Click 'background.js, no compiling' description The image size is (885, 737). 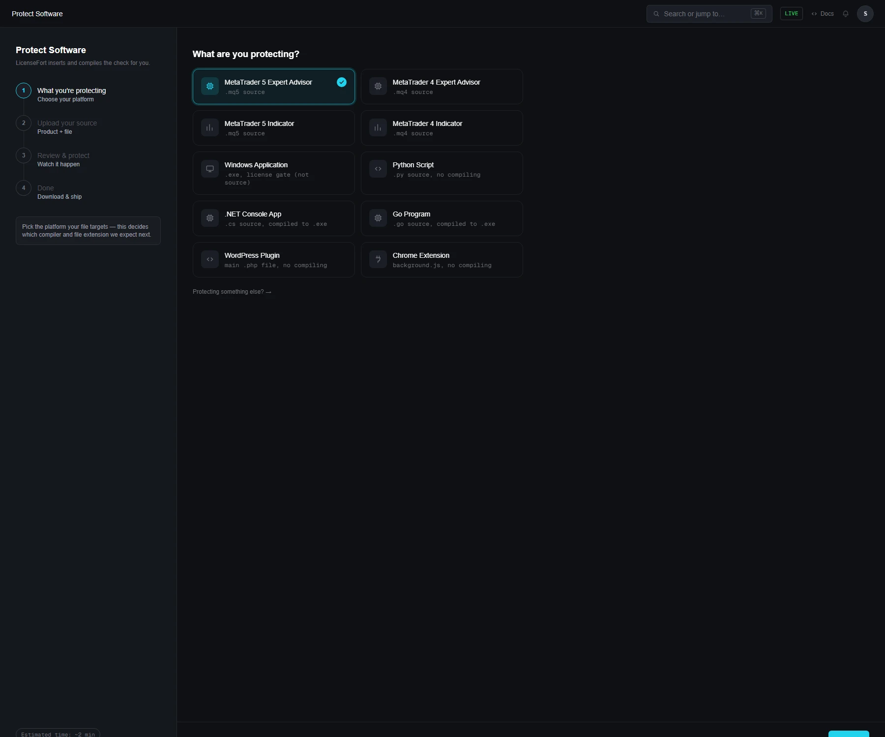[x=442, y=265]
